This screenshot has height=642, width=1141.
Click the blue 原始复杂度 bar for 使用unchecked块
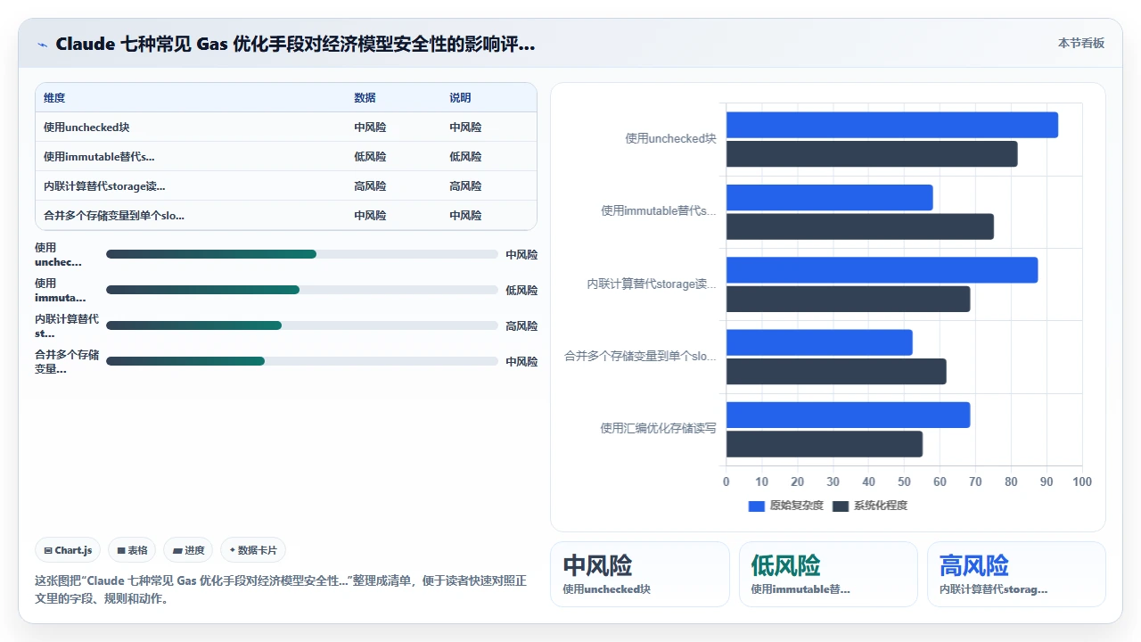click(891, 125)
